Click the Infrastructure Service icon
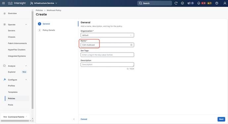Image resolution: width=228 pixels, height=124 pixels. (x=31, y=3)
